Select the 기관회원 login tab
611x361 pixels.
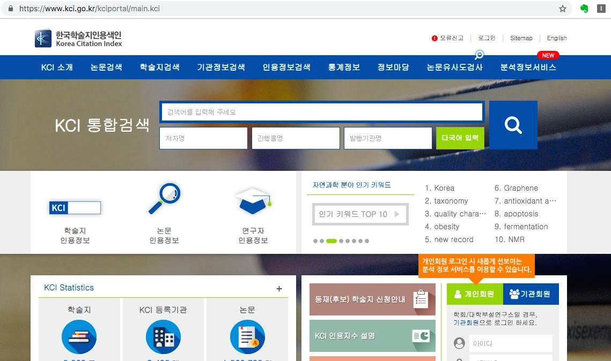[x=531, y=294]
